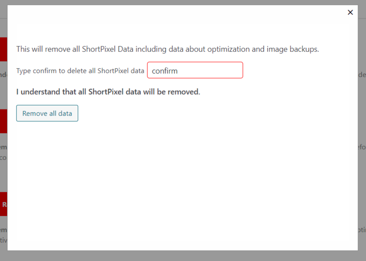Click the cut-off 'de' text at right edge
This screenshot has width=366, height=261.
(362, 75)
